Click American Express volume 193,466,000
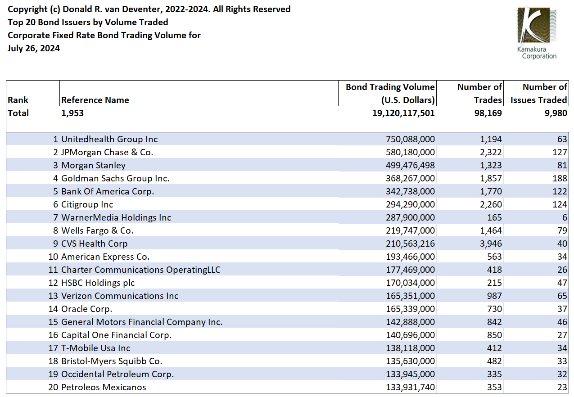The height and width of the screenshot is (397, 574). click(x=411, y=257)
